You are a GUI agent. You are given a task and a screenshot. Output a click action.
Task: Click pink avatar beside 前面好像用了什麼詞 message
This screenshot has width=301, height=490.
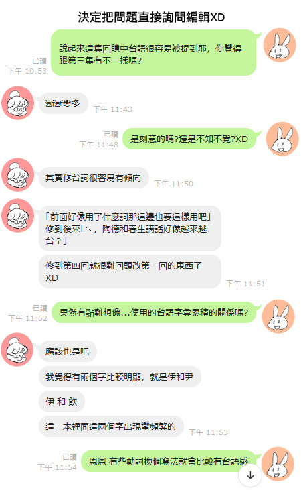coord(18,216)
